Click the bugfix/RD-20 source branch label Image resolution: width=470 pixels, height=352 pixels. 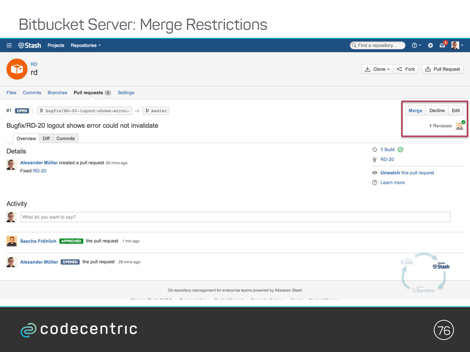84,111
